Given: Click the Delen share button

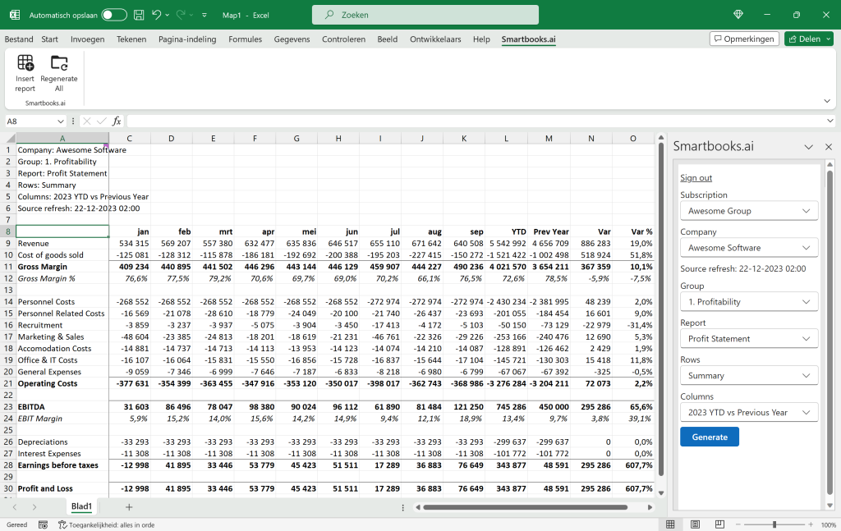Looking at the screenshot, I should (x=804, y=39).
